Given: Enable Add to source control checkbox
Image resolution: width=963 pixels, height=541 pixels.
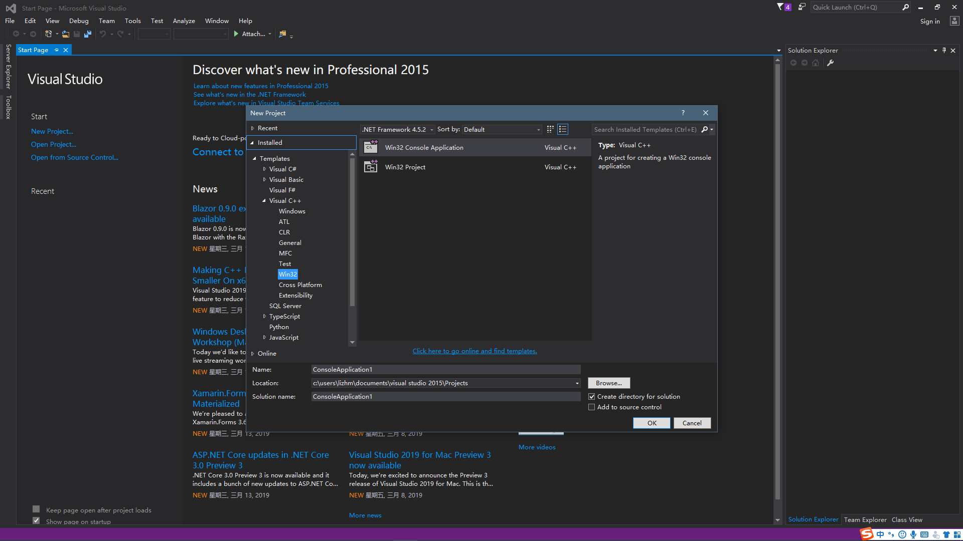Looking at the screenshot, I should click(x=592, y=407).
